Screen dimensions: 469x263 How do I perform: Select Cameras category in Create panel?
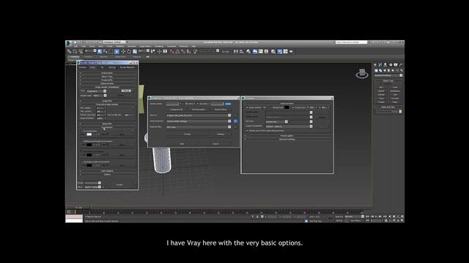pyautogui.click(x=389, y=71)
